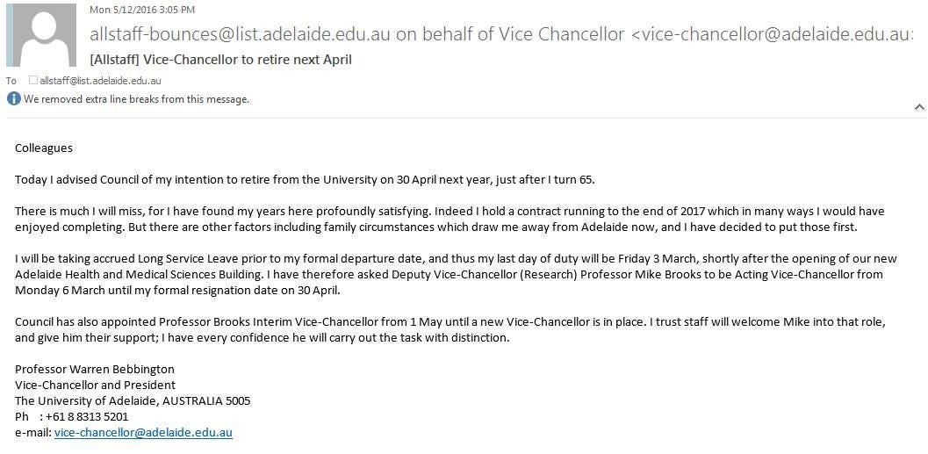The image size is (928, 454).
Task: Click the 'We removed extra line breaks' notice
Action: (x=136, y=99)
